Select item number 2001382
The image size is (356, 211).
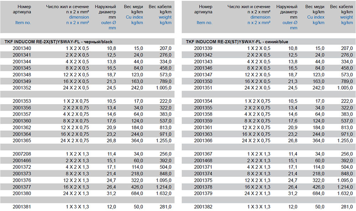point(203,207)
